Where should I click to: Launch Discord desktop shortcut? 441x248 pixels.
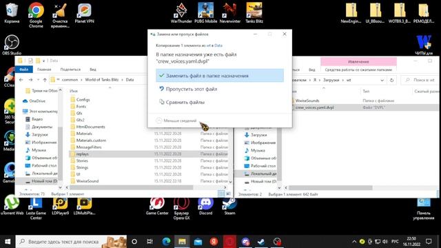click(x=205, y=206)
